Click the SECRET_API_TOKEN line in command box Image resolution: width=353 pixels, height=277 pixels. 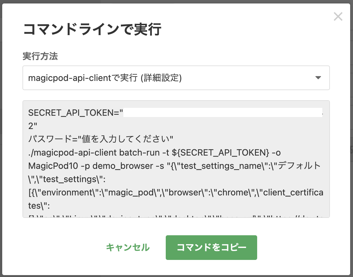click(176, 113)
